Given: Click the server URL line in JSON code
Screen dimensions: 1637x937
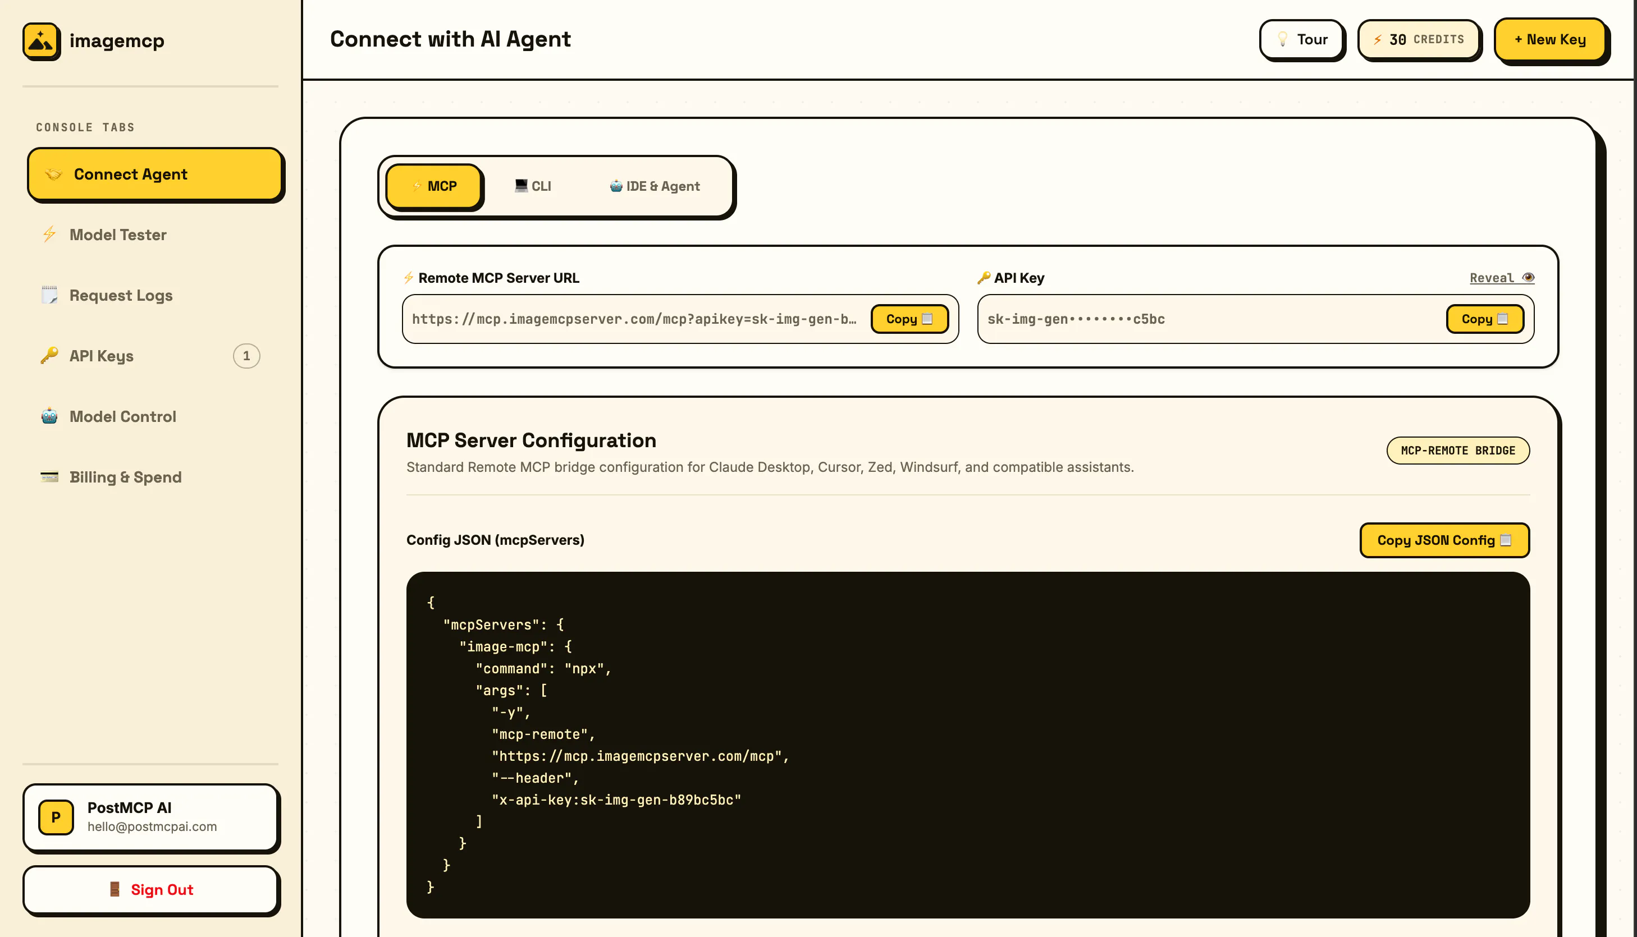Looking at the screenshot, I should point(641,756).
